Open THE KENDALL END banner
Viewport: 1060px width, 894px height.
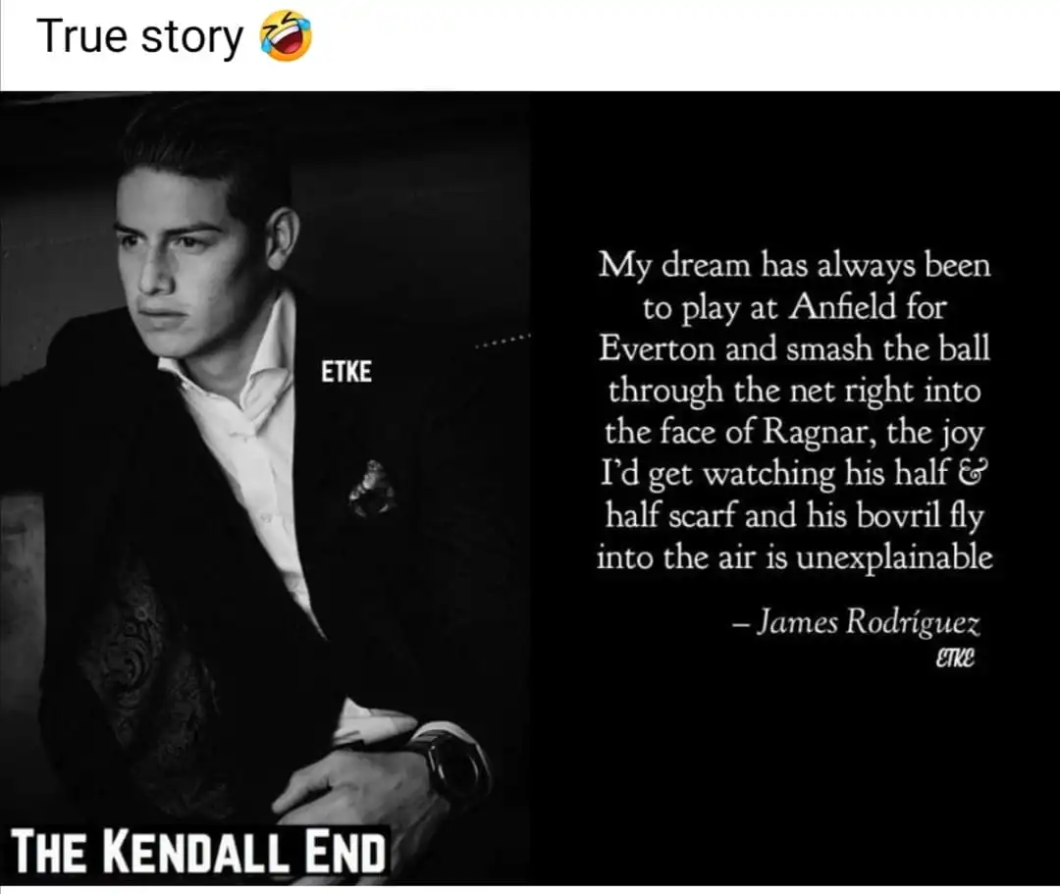tap(198, 852)
